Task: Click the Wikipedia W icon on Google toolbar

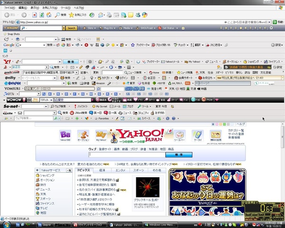Action: coord(92,45)
